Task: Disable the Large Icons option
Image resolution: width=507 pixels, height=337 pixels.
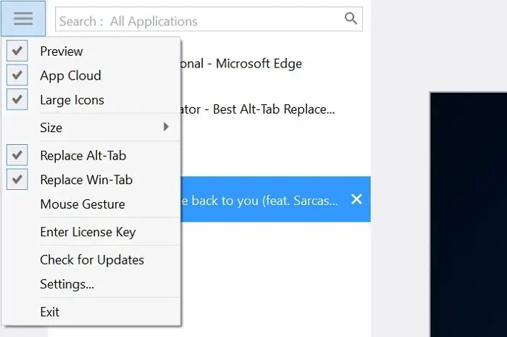Action: pyautogui.click(x=17, y=99)
